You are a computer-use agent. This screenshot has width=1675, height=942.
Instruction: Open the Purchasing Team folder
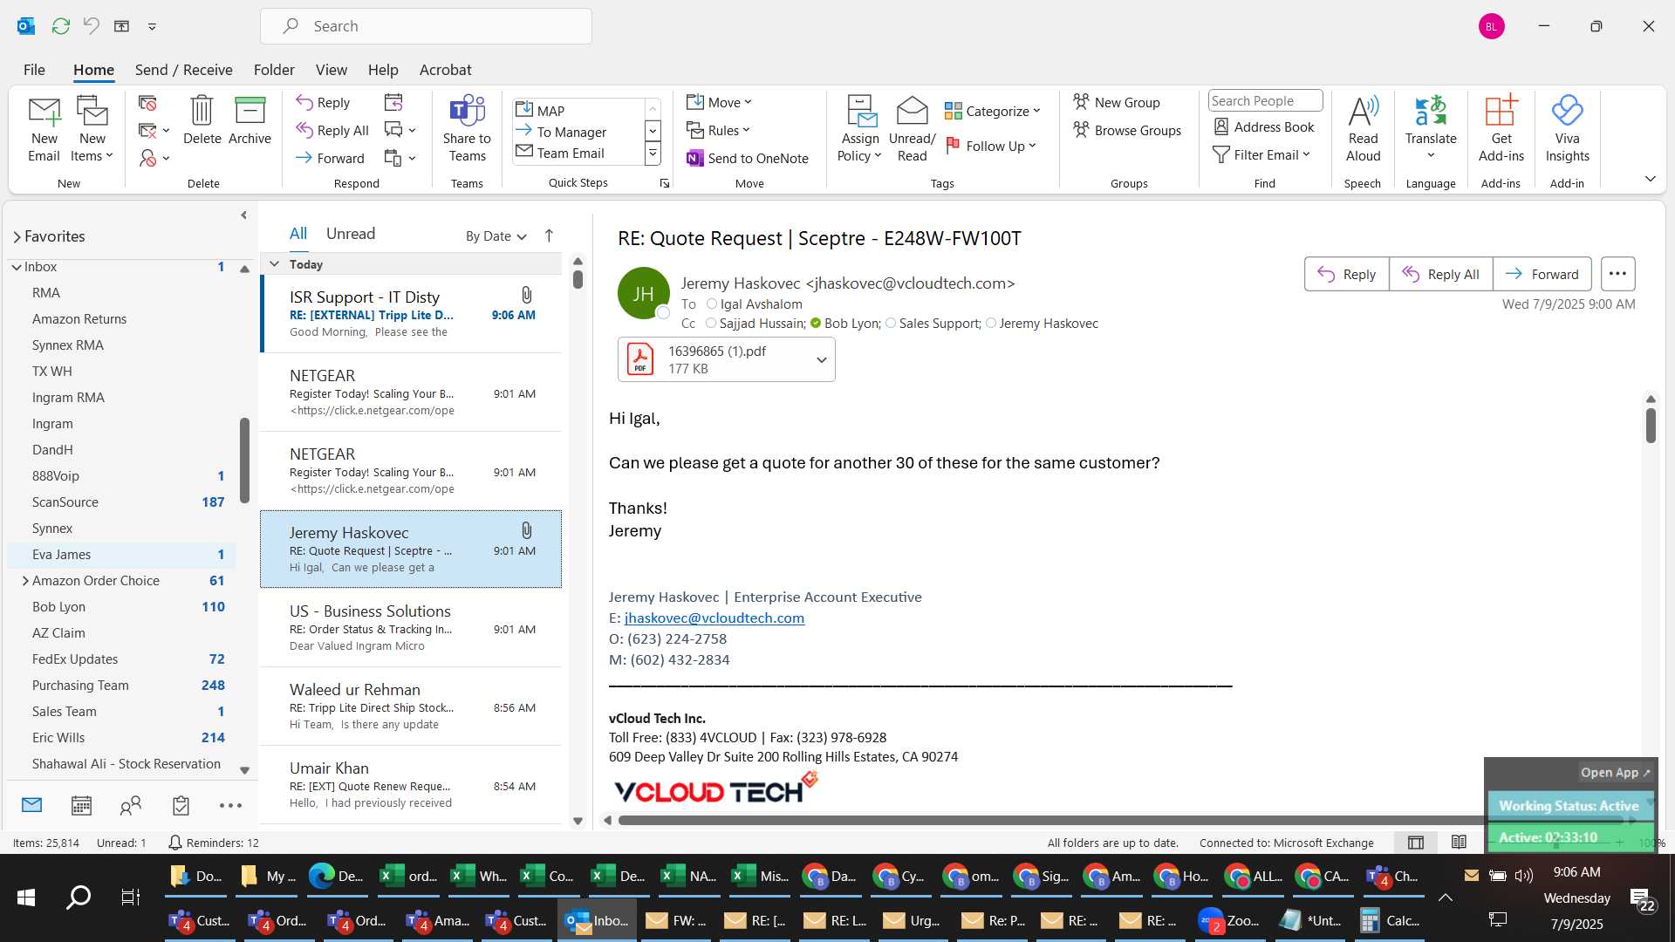coord(80,686)
